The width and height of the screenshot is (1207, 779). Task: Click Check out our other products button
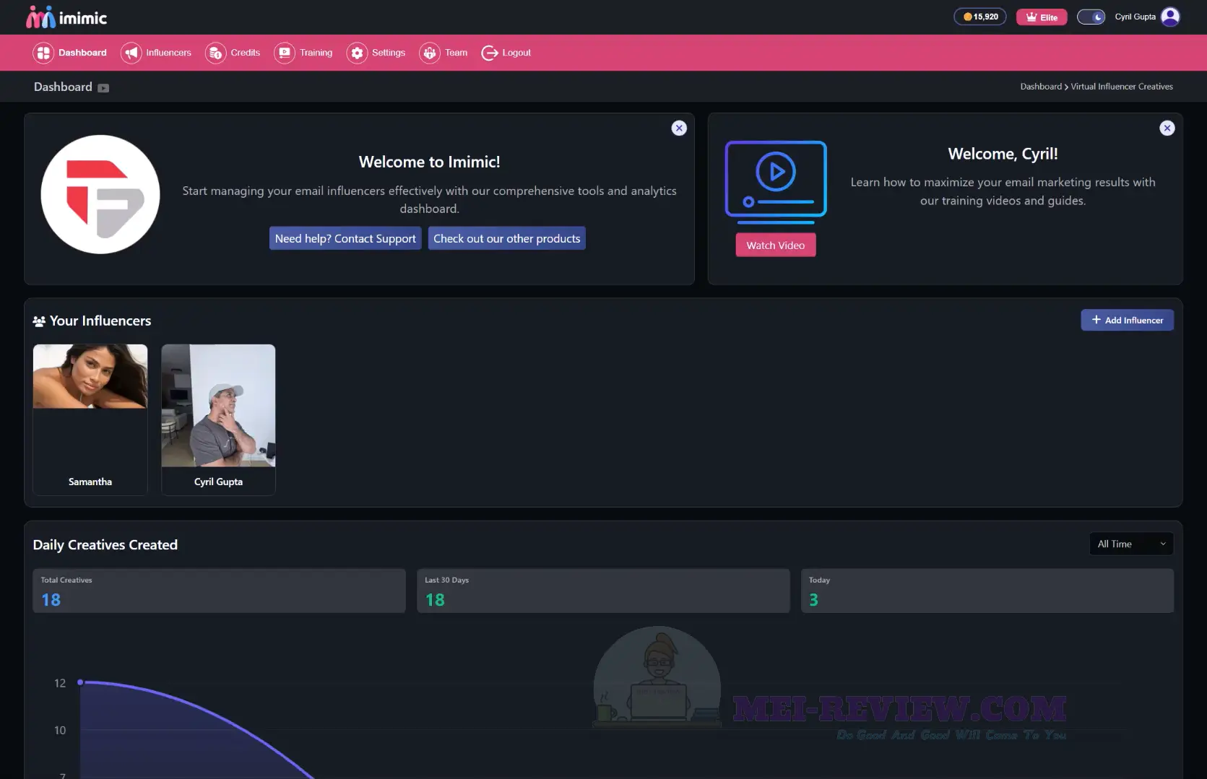[507, 238]
